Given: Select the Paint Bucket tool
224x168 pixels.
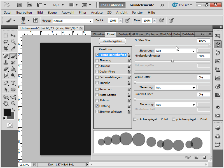Looking at the screenshot, I should [13, 69].
